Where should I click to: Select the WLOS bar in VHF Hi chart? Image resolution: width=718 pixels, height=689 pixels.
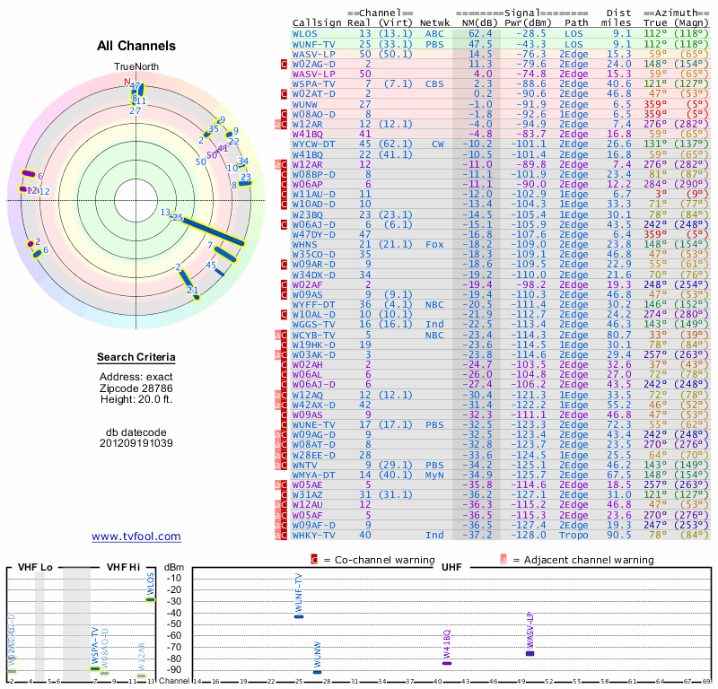(151, 598)
